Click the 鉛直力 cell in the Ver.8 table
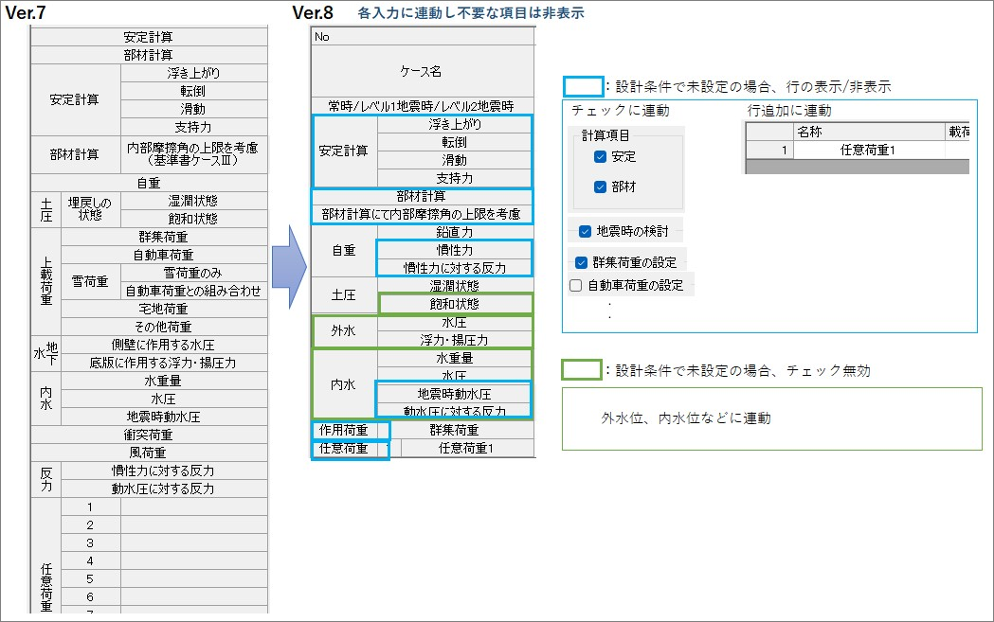This screenshot has width=994, height=622. coord(455,231)
